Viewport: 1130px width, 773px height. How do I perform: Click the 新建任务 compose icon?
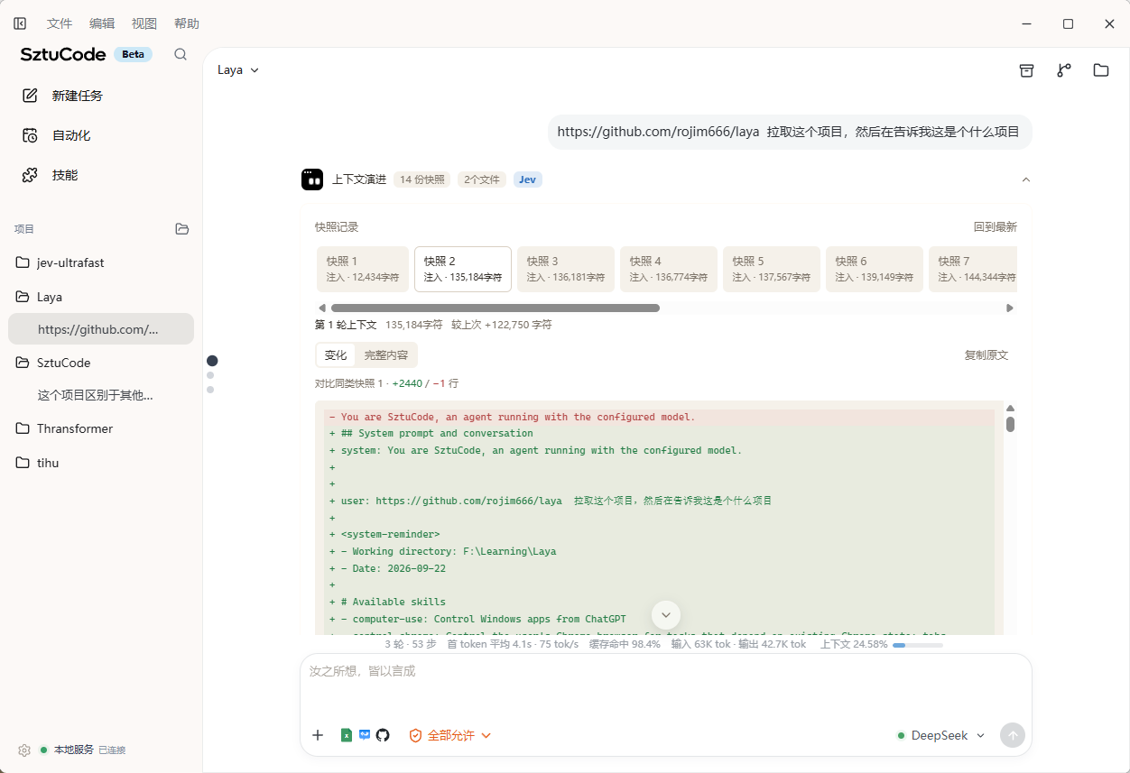coord(30,96)
